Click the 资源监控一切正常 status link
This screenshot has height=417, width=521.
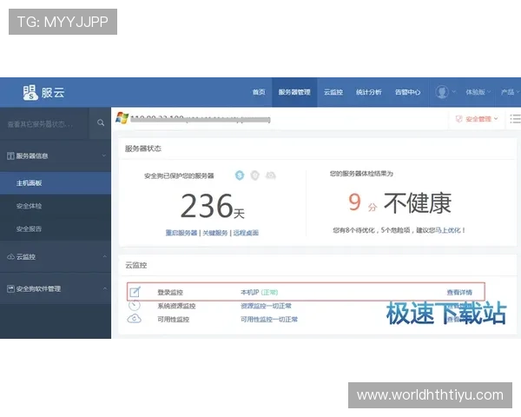[x=266, y=306]
